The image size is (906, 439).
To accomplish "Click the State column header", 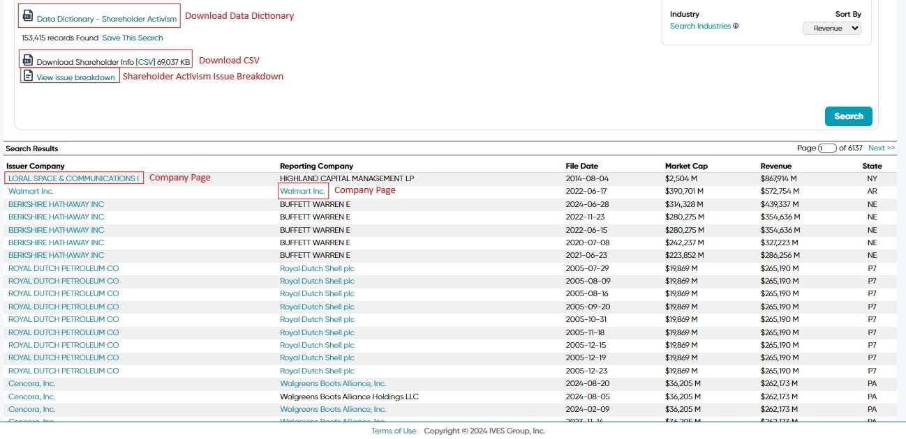I will (872, 166).
